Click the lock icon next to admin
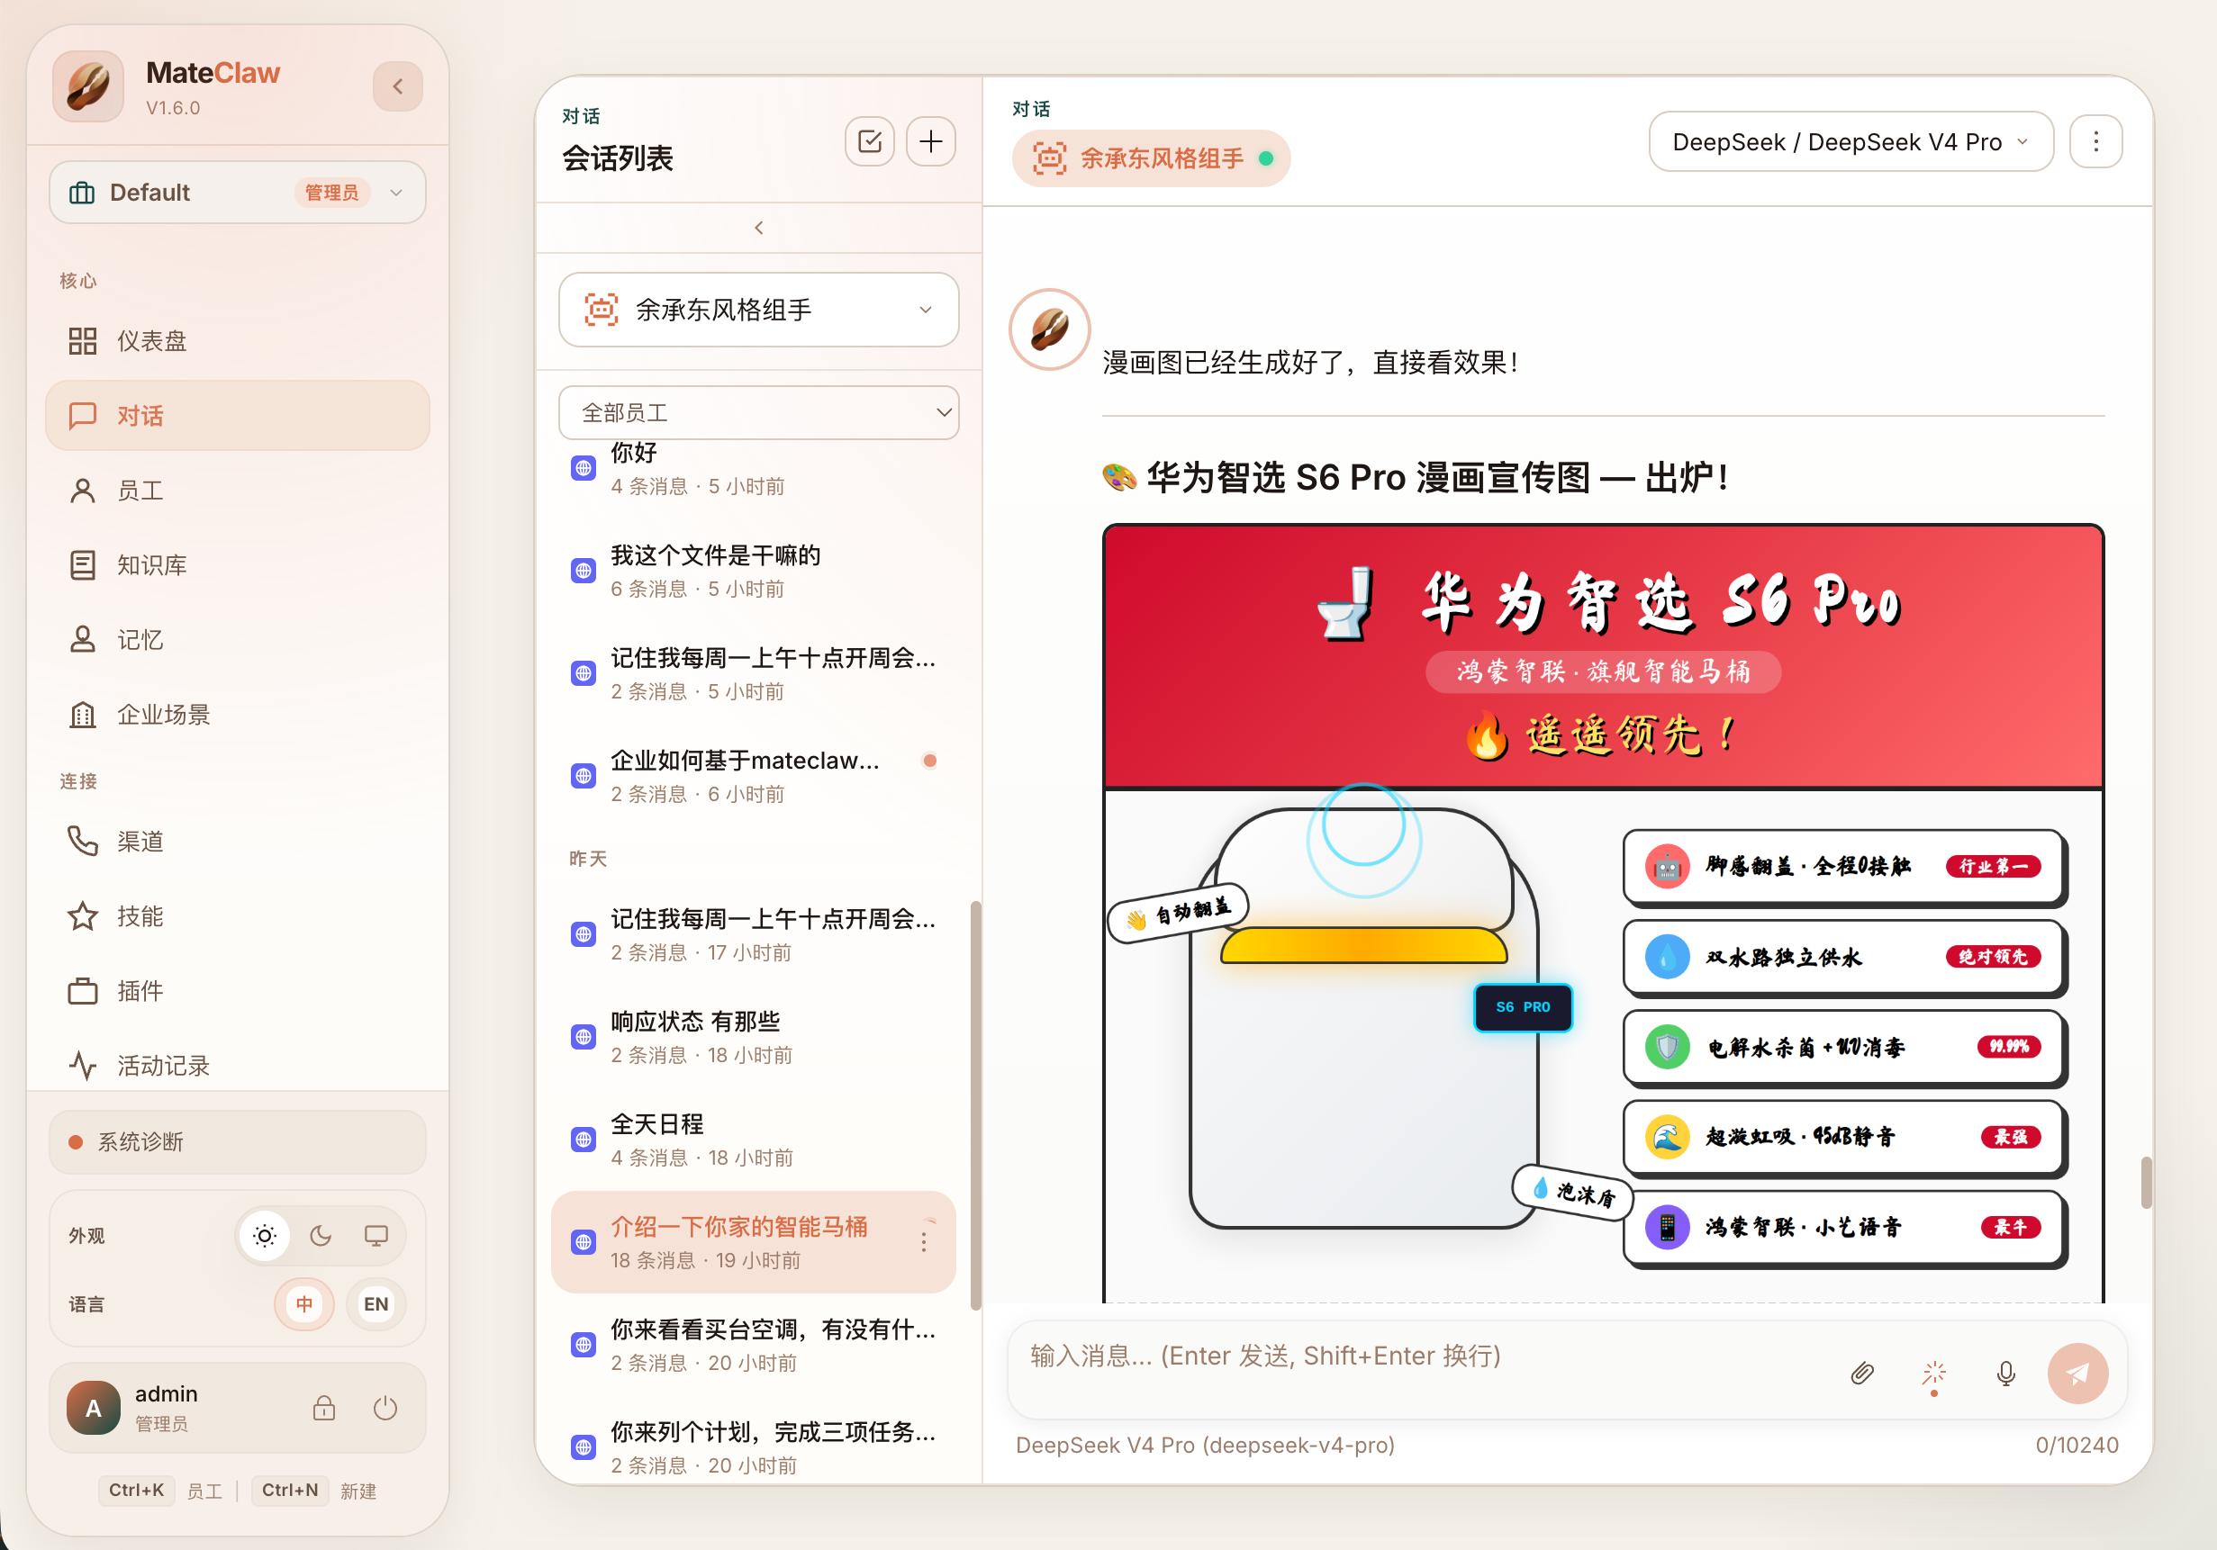 [324, 1408]
